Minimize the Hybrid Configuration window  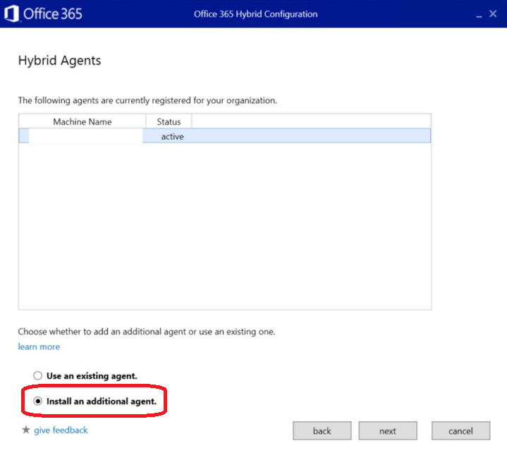coord(475,14)
